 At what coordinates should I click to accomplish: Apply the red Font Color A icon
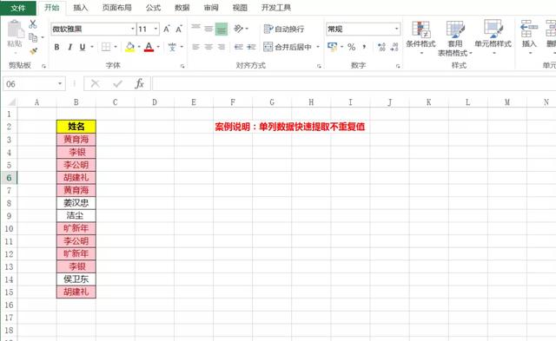pos(149,47)
